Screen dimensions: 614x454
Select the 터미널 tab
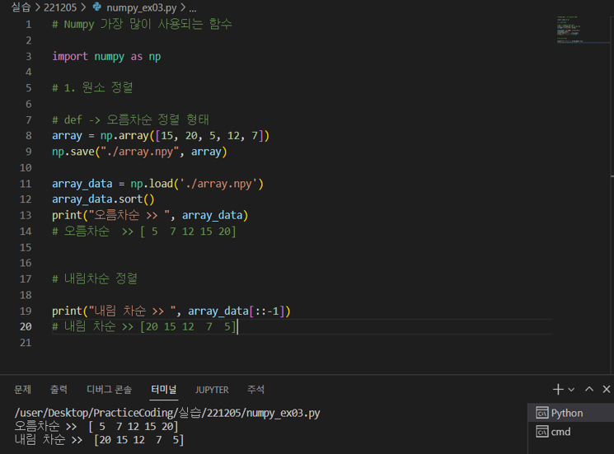(164, 390)
